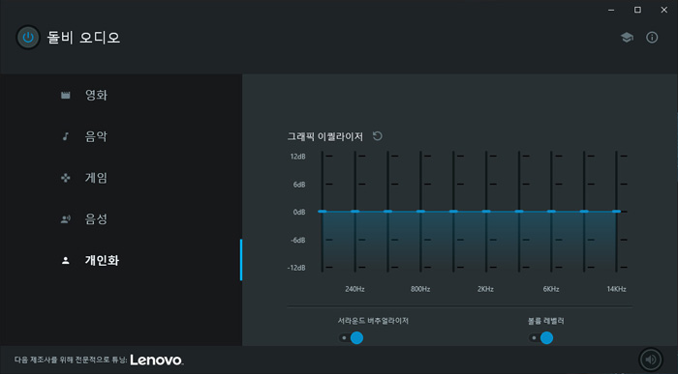Image resolution: width=678 pixels, height=374 pixels.
Task: Select the game controller icon
Action: (65, 178)
